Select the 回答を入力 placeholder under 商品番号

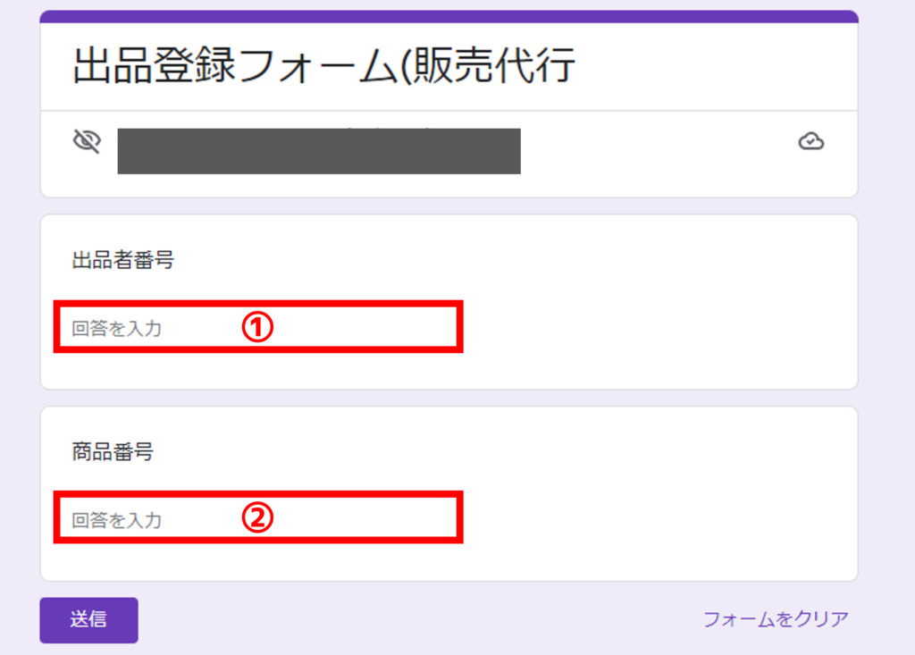pyautogui.click(x=117, y=520)
